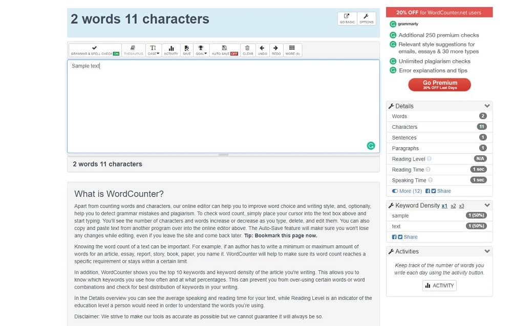Click the 'Additional 250 premium checks' line
Viewport: 512px width, 326px height.
(x=439, y=35)
